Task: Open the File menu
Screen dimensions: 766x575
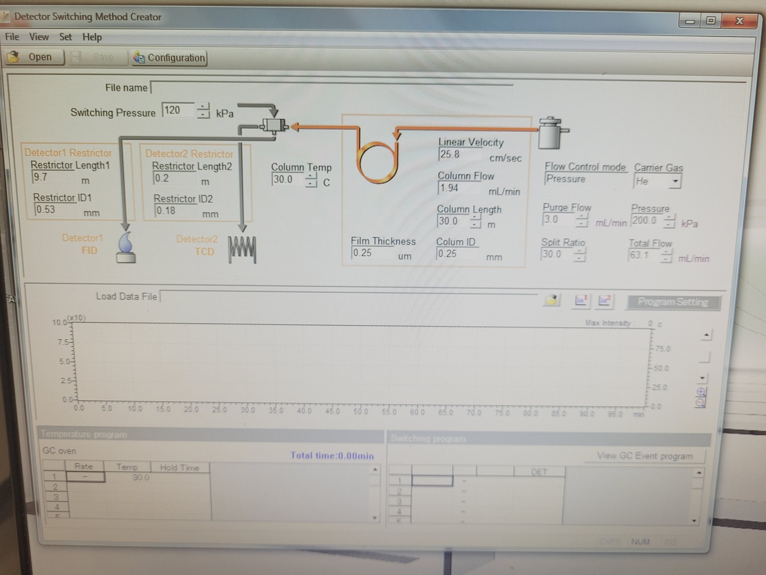Action: pyautogui.click(x=12, y=37)
